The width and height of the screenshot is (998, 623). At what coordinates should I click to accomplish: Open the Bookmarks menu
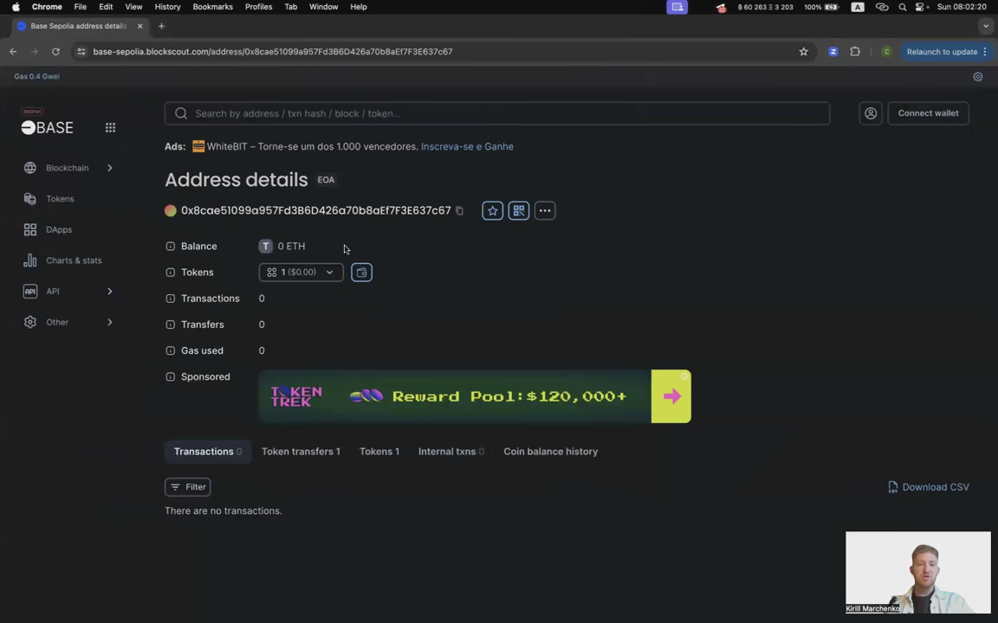(x=212, y=7)
